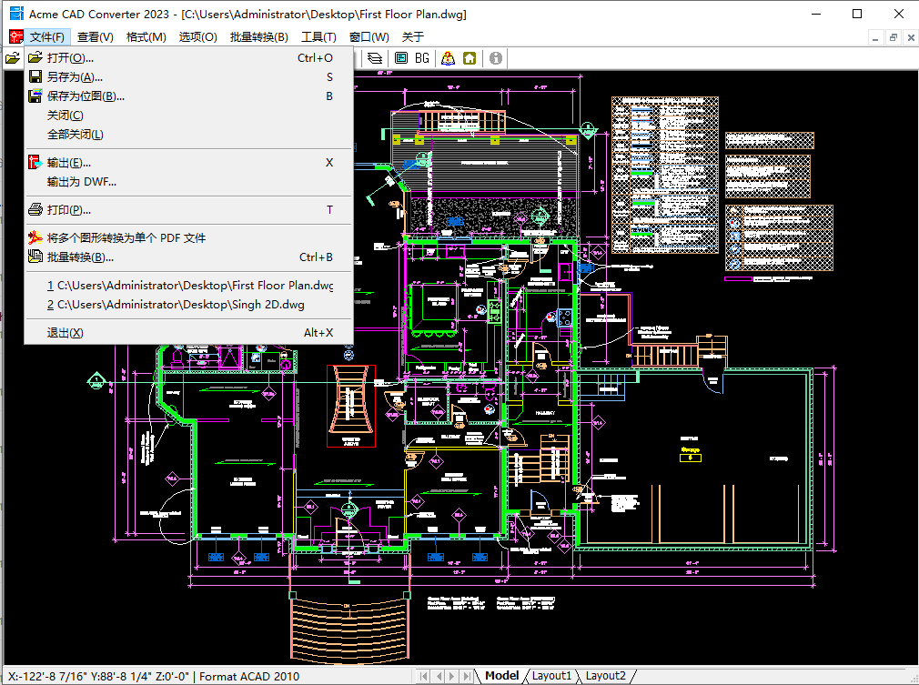Click 将多个图形转换为单个 PDF 文件
Viewport: 919px width, 685px height.
[126, 238]
